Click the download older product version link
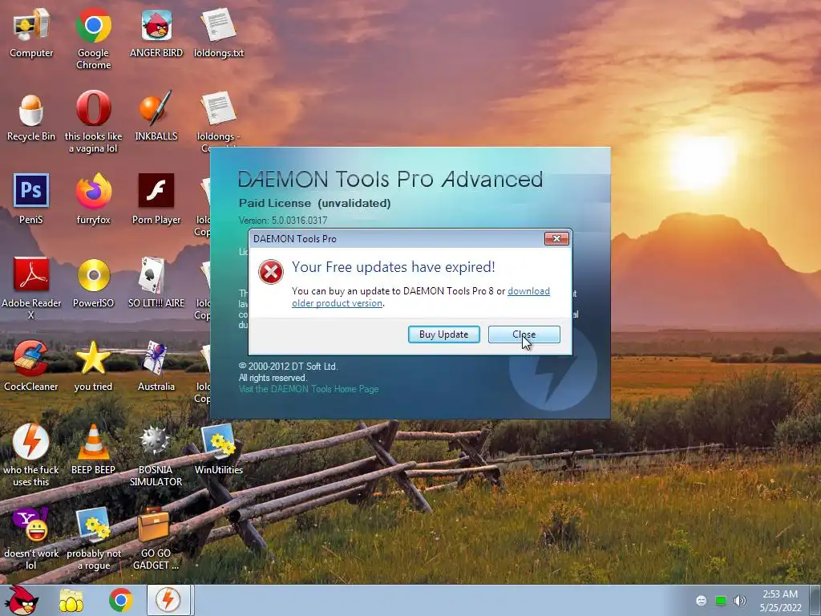The image size is (821, 616). pos(420,297)
